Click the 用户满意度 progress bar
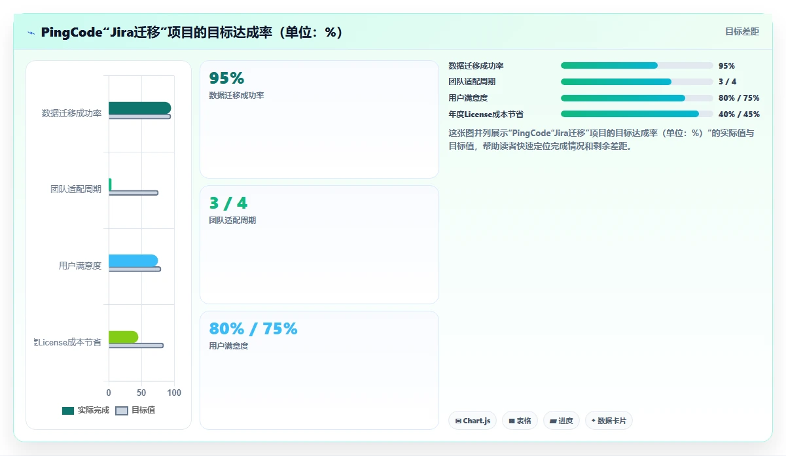This screenshot has height=456, width=786. pos(637,98)
